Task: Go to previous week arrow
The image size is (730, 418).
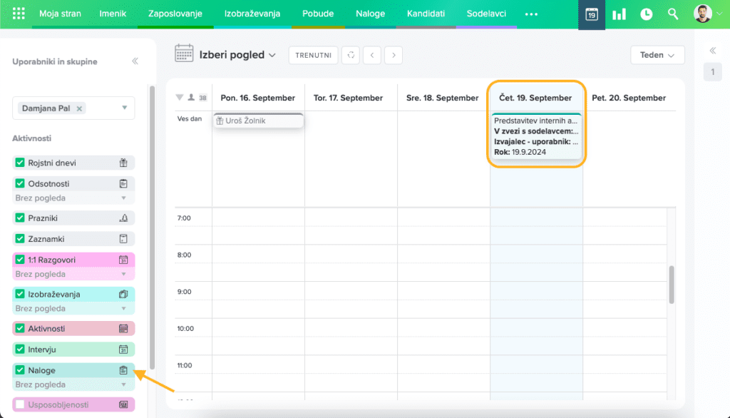Action: point(372,55)
